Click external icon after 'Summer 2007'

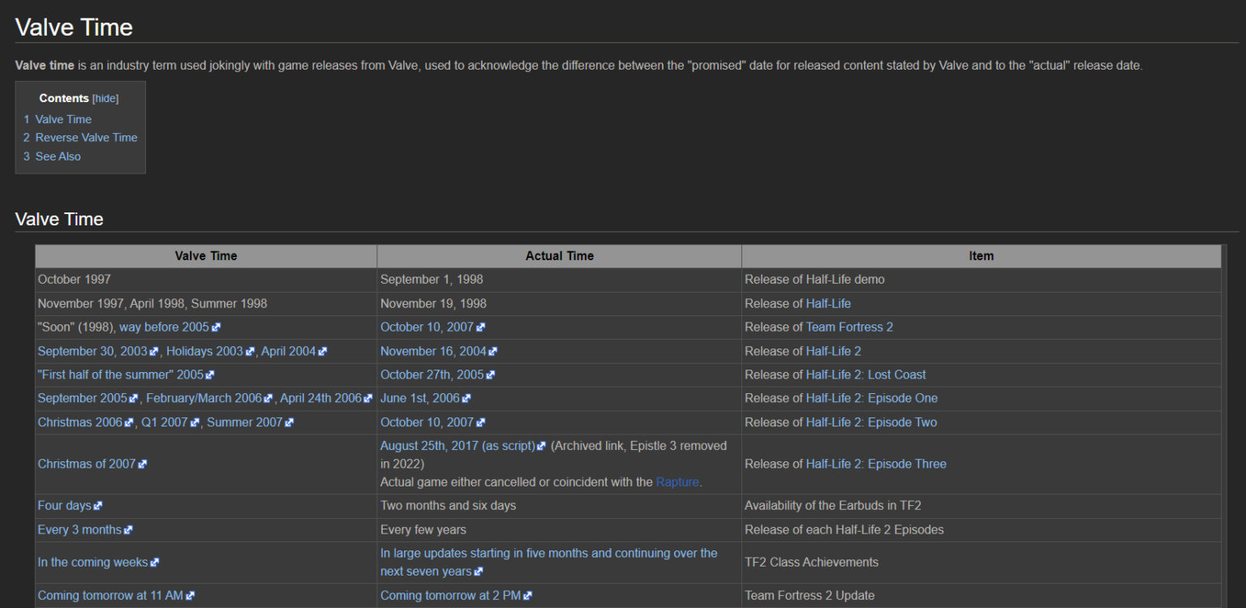(290, 422)
